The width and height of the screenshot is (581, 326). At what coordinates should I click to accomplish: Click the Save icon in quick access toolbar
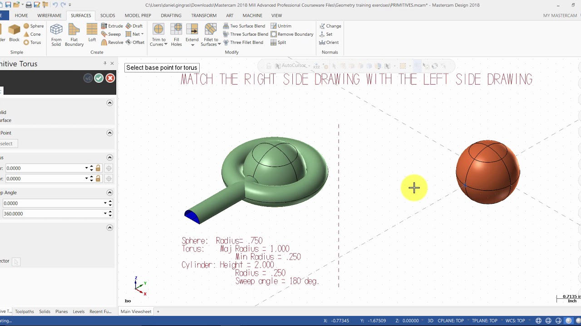8,5
